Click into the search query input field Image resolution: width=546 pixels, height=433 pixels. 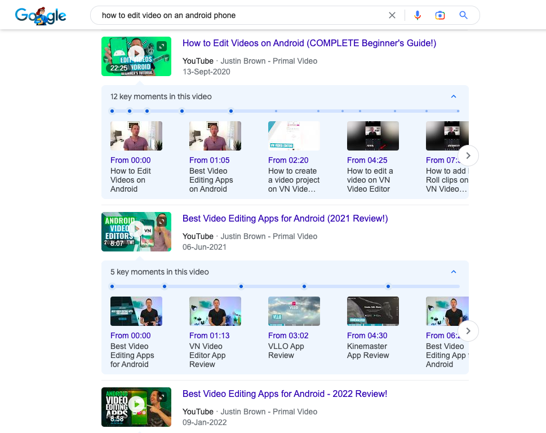tap(237, 16)
